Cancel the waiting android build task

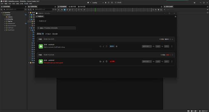pos(117,46)
